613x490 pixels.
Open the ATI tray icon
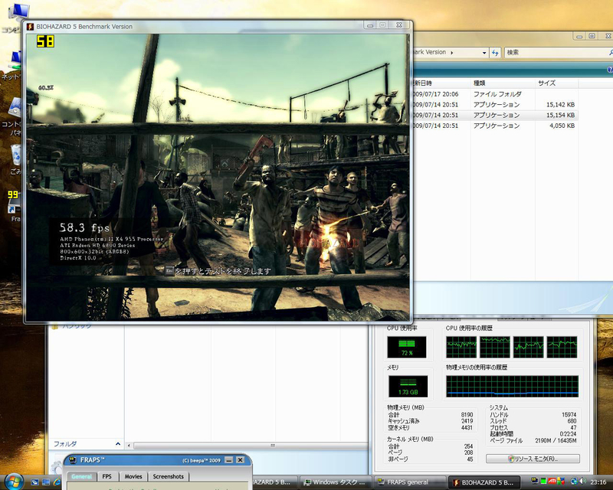pyautogui.click(x=552, y=482)
